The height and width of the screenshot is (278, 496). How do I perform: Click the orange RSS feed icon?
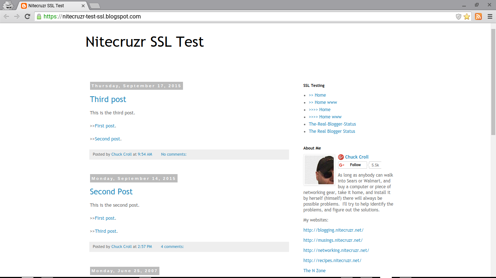[x=478, y=16]
